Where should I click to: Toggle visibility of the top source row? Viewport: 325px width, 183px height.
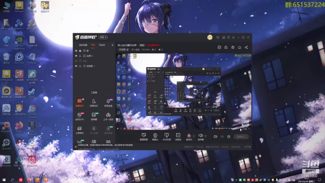coord(76,51)
